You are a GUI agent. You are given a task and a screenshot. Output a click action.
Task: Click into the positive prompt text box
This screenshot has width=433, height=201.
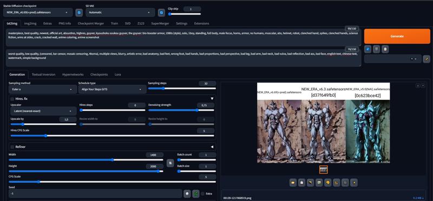pyautogui.click(x=183, y=38)
